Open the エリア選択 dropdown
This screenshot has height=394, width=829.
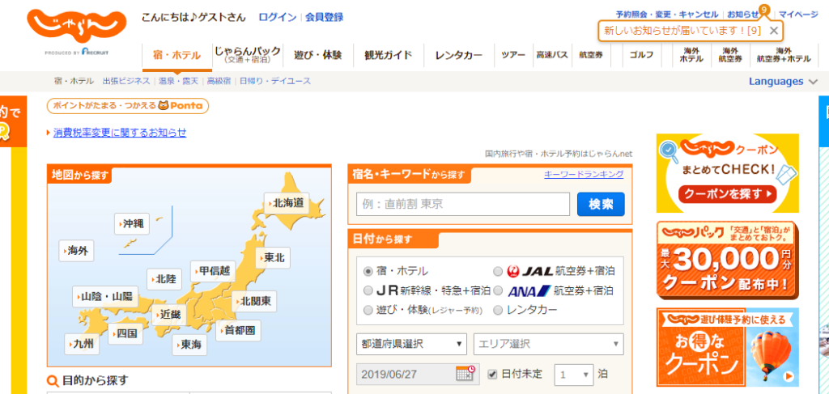click(548, 344)
